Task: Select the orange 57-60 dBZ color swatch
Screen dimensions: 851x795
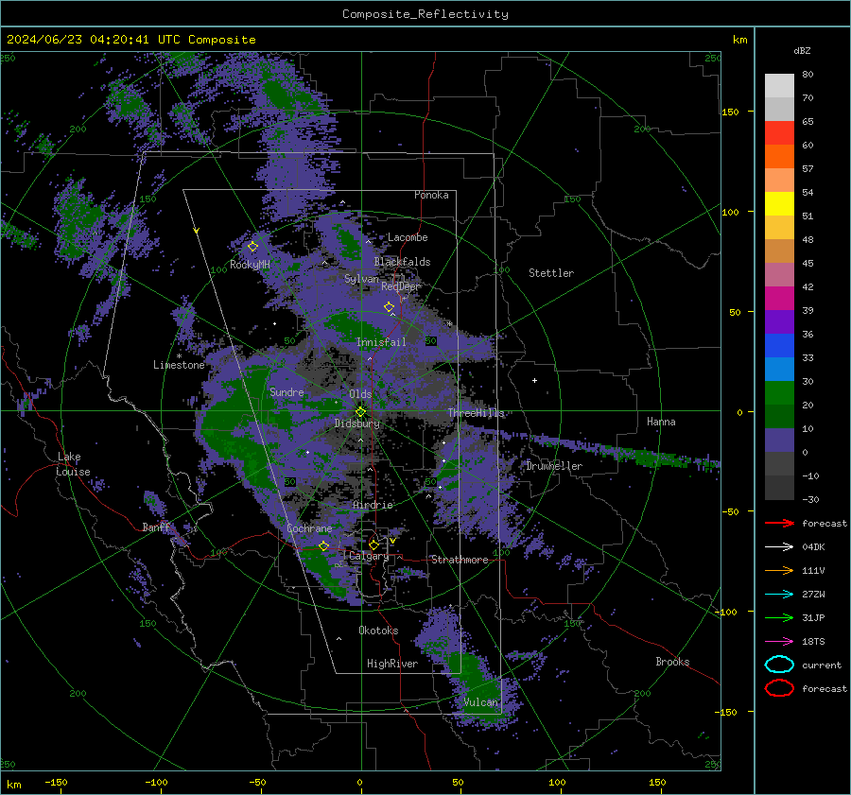Action: coord(779,157)
